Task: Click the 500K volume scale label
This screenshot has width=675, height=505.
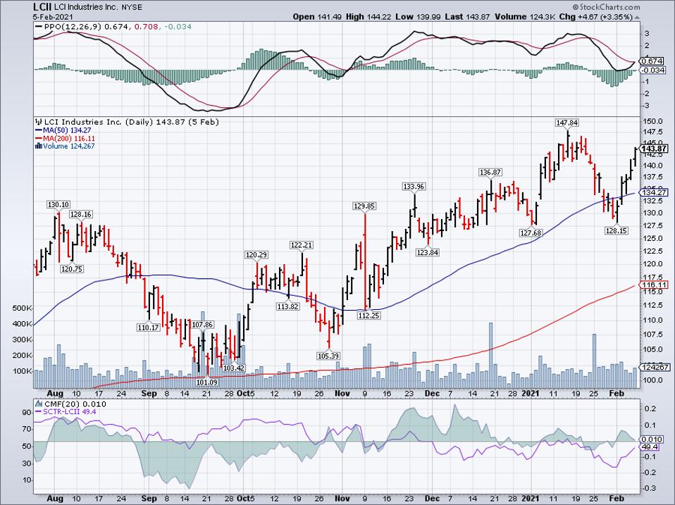Action: point(23,308)
